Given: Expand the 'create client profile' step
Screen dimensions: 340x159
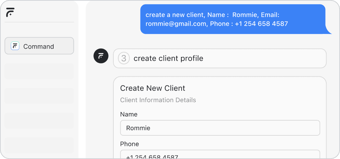Looking at the screenshot, I should click(220, 58).
